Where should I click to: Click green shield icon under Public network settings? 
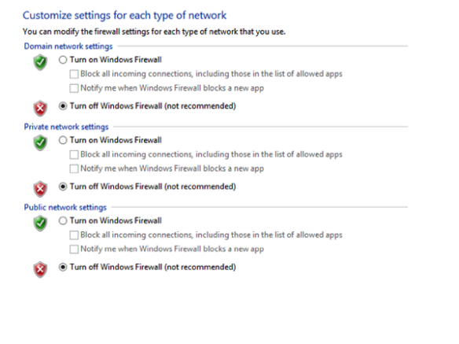[40, 224]
